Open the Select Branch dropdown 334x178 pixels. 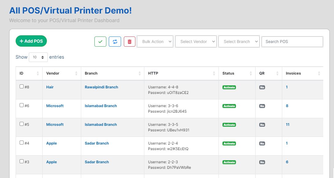pyautogui.click(x=239, y=42)
